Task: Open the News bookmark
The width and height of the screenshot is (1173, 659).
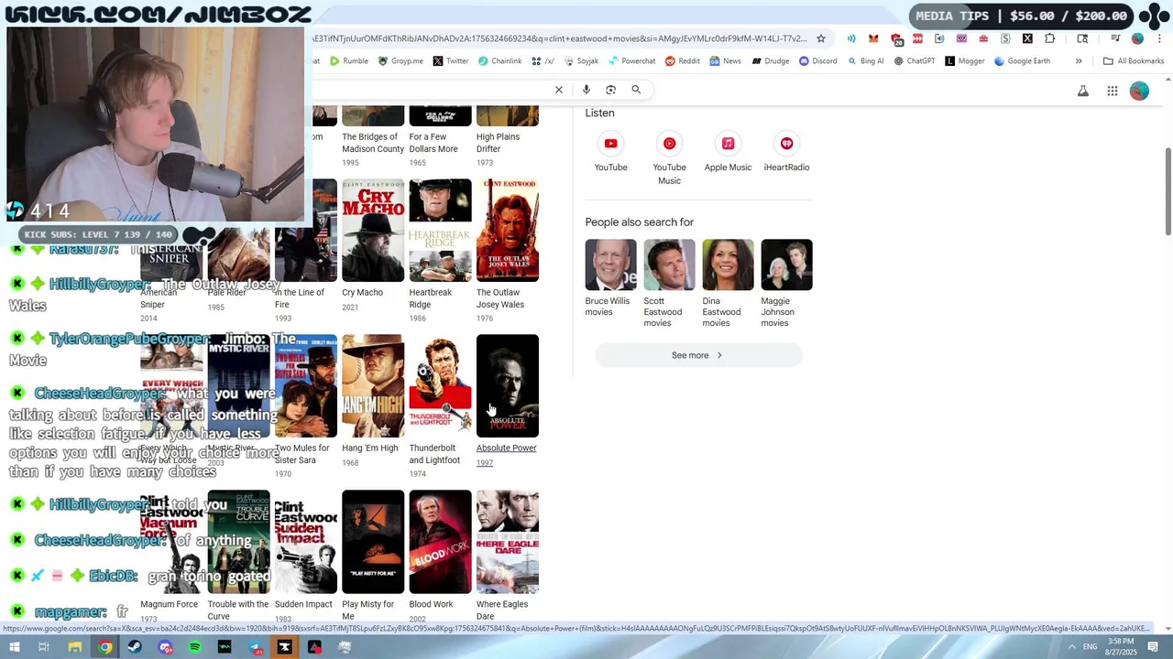Action: pyautogui.click(x=725, y=61)
